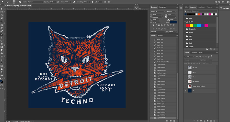Screen dimensions: 230x122
Task: Switch to the Color tab
Action: tap(186, 7)
